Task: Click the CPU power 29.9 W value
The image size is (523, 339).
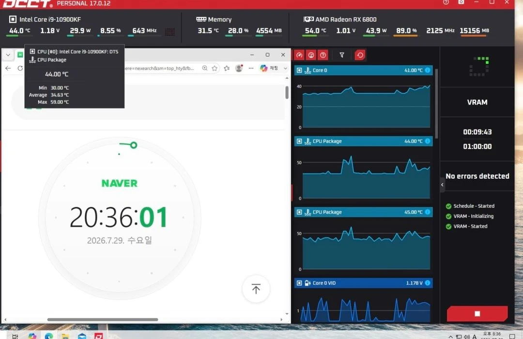Action: 80,31
